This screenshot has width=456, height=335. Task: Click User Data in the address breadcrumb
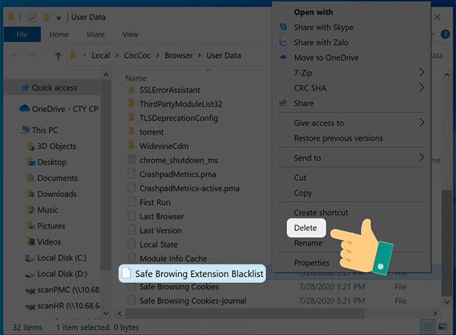(x=224, y=55)
